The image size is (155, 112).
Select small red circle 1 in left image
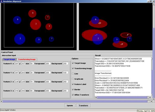[47, 17]
